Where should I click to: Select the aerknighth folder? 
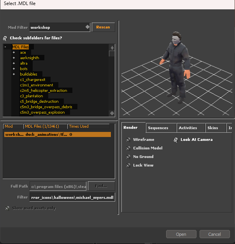[x=30, y=58]
